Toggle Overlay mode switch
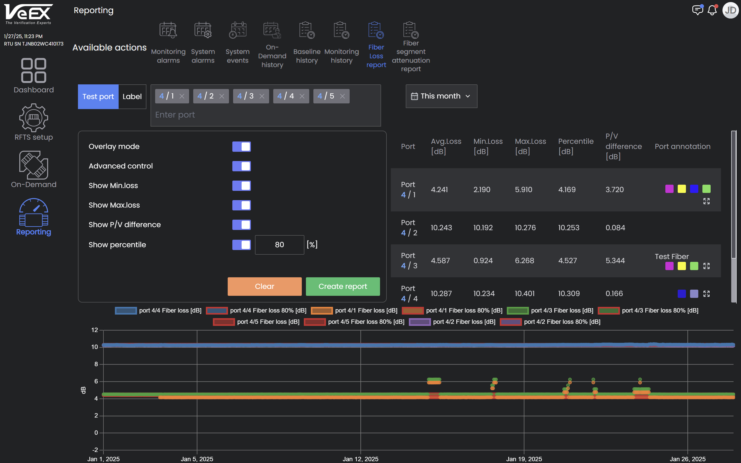Viewport: 741px width, 463px height. pos(241,147)
